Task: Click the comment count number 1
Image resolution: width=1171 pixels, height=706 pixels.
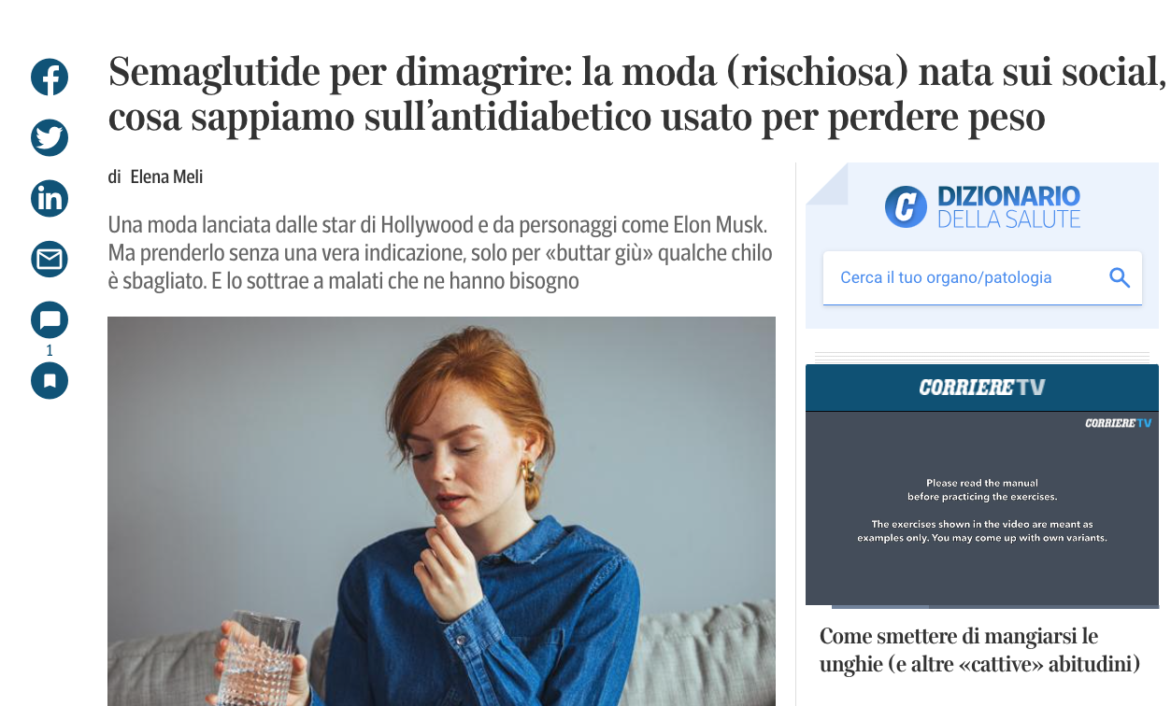Action: [x=50, y=351]
